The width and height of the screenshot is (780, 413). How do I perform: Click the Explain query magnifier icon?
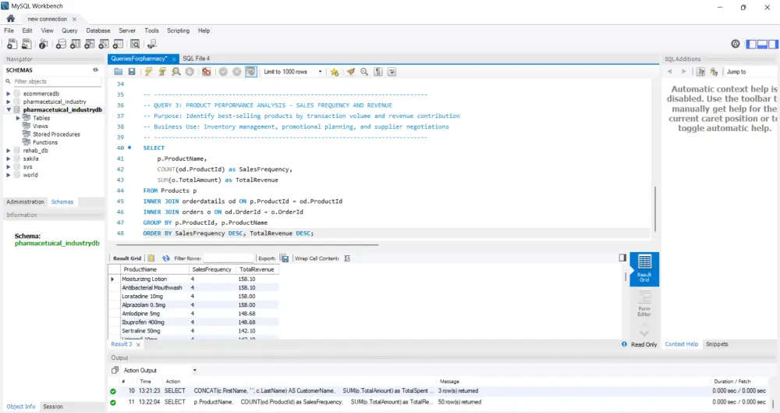pyautogui.click(x=177, y=72)
